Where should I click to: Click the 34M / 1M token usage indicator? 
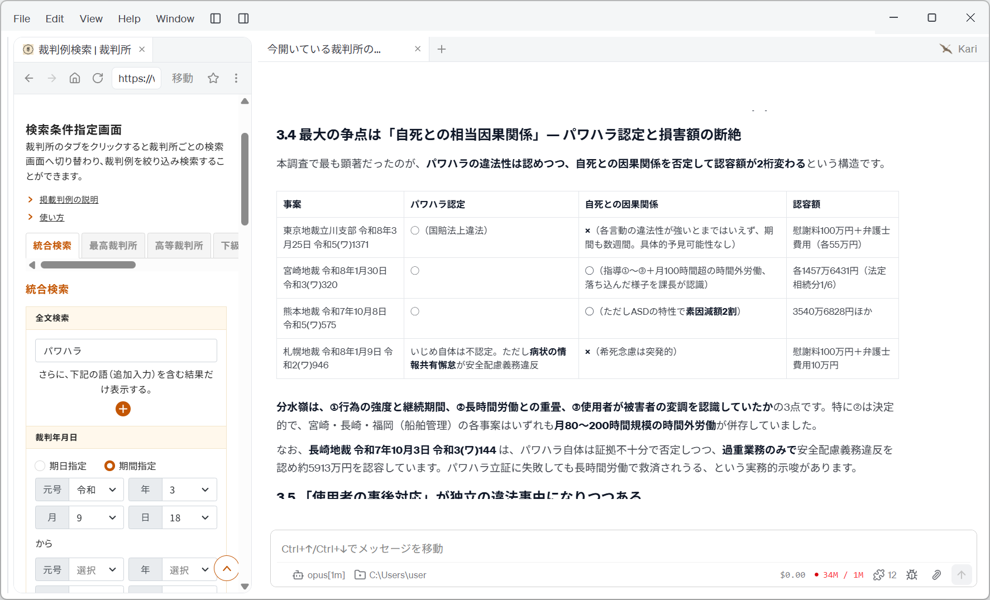click(x=839, y=575)
